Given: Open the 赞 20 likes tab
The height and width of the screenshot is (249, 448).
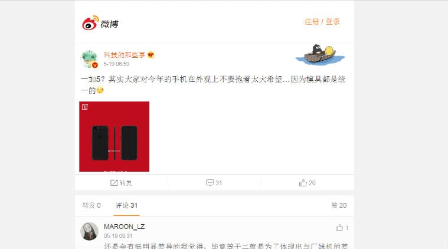Looking at the screenshot, I should click(x=339, y=205).
